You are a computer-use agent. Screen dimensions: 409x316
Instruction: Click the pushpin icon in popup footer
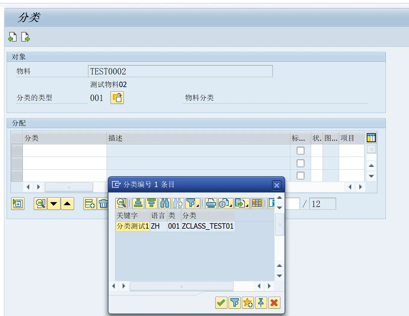pos(261,303)
